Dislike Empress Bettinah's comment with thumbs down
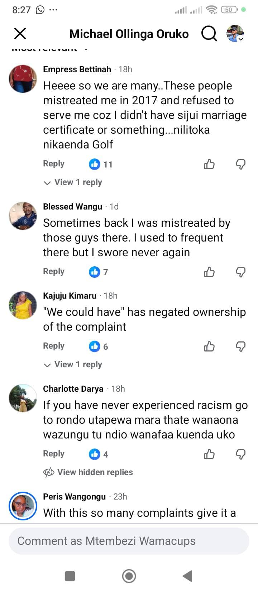This screenshot has width=258, height=593. coord(240,164)
